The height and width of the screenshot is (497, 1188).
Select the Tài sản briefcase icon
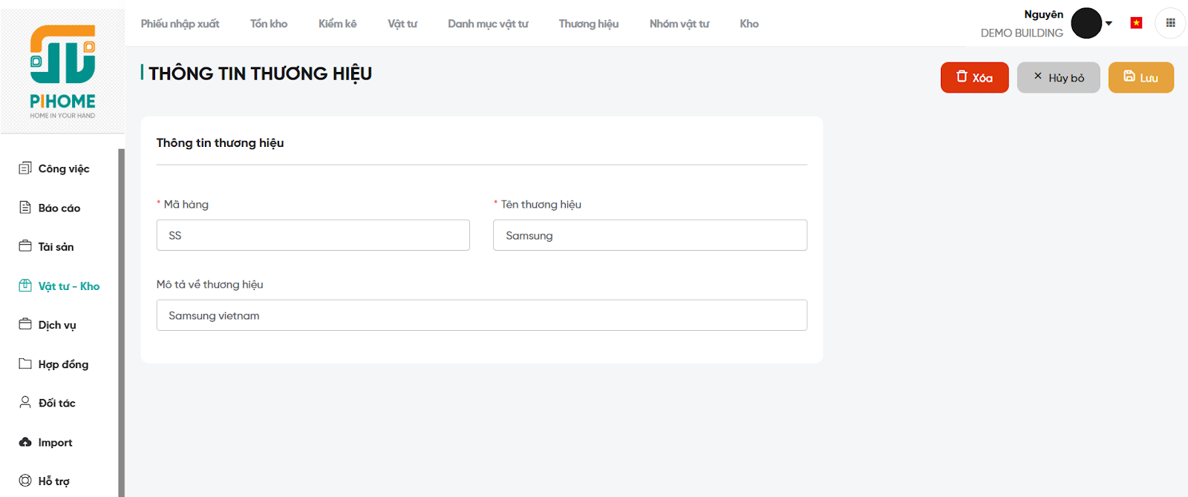(25, 246)
